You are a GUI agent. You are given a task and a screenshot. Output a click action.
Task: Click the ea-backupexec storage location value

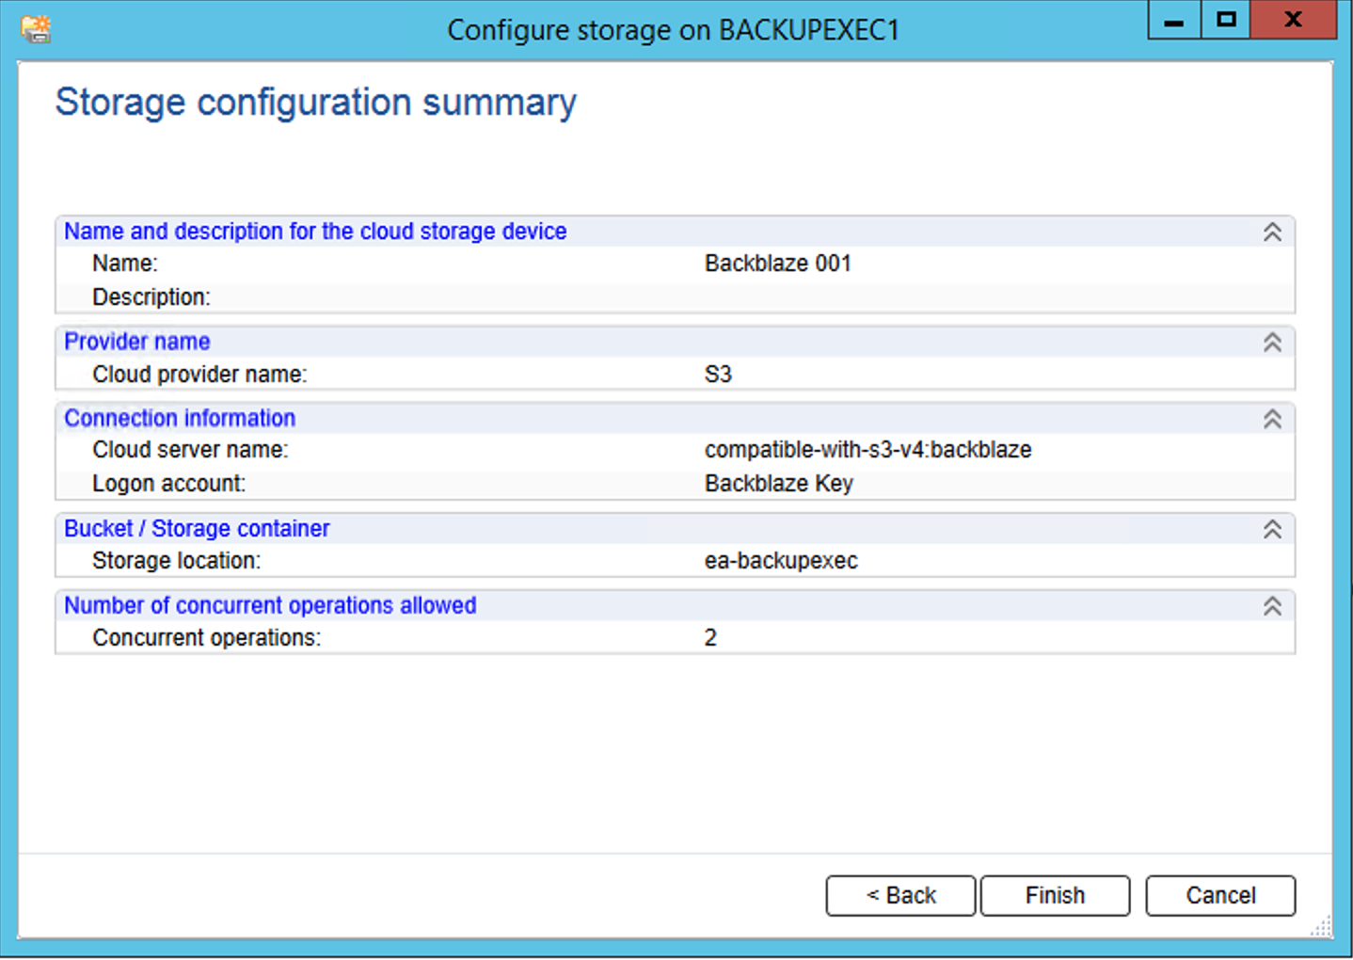pos(781,561)
